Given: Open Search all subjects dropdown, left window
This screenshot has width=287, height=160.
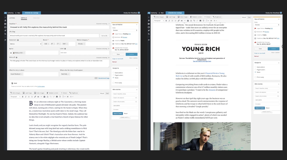Looking at the screenshot, I should [x=125, y=98].
